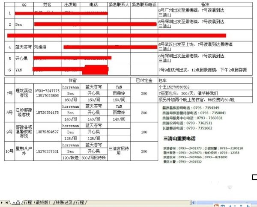
Task: Open the last 行程 sheet tab
Action: [80, 202]
